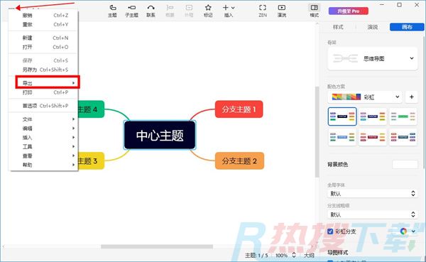This screenshot has width=426, height=262.
Task: Click the 主题: 1 / 5 status text
Action: coord(256,255)
